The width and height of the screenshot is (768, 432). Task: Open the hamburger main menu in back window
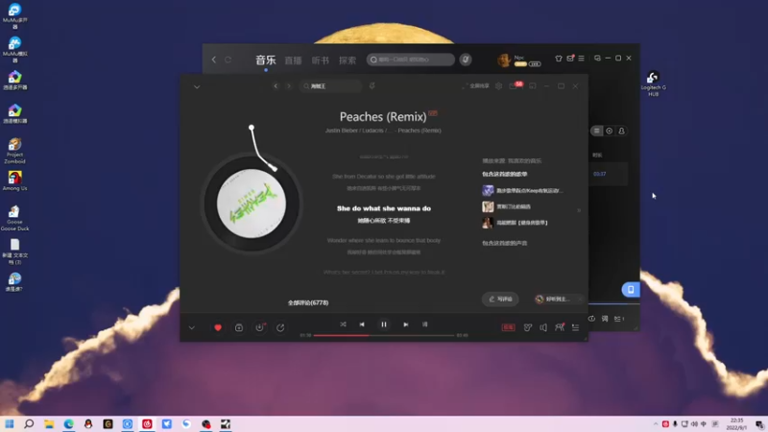[582, 59]
